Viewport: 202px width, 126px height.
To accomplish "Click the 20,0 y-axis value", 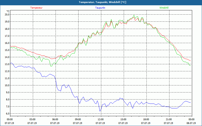I will point(7,15).
